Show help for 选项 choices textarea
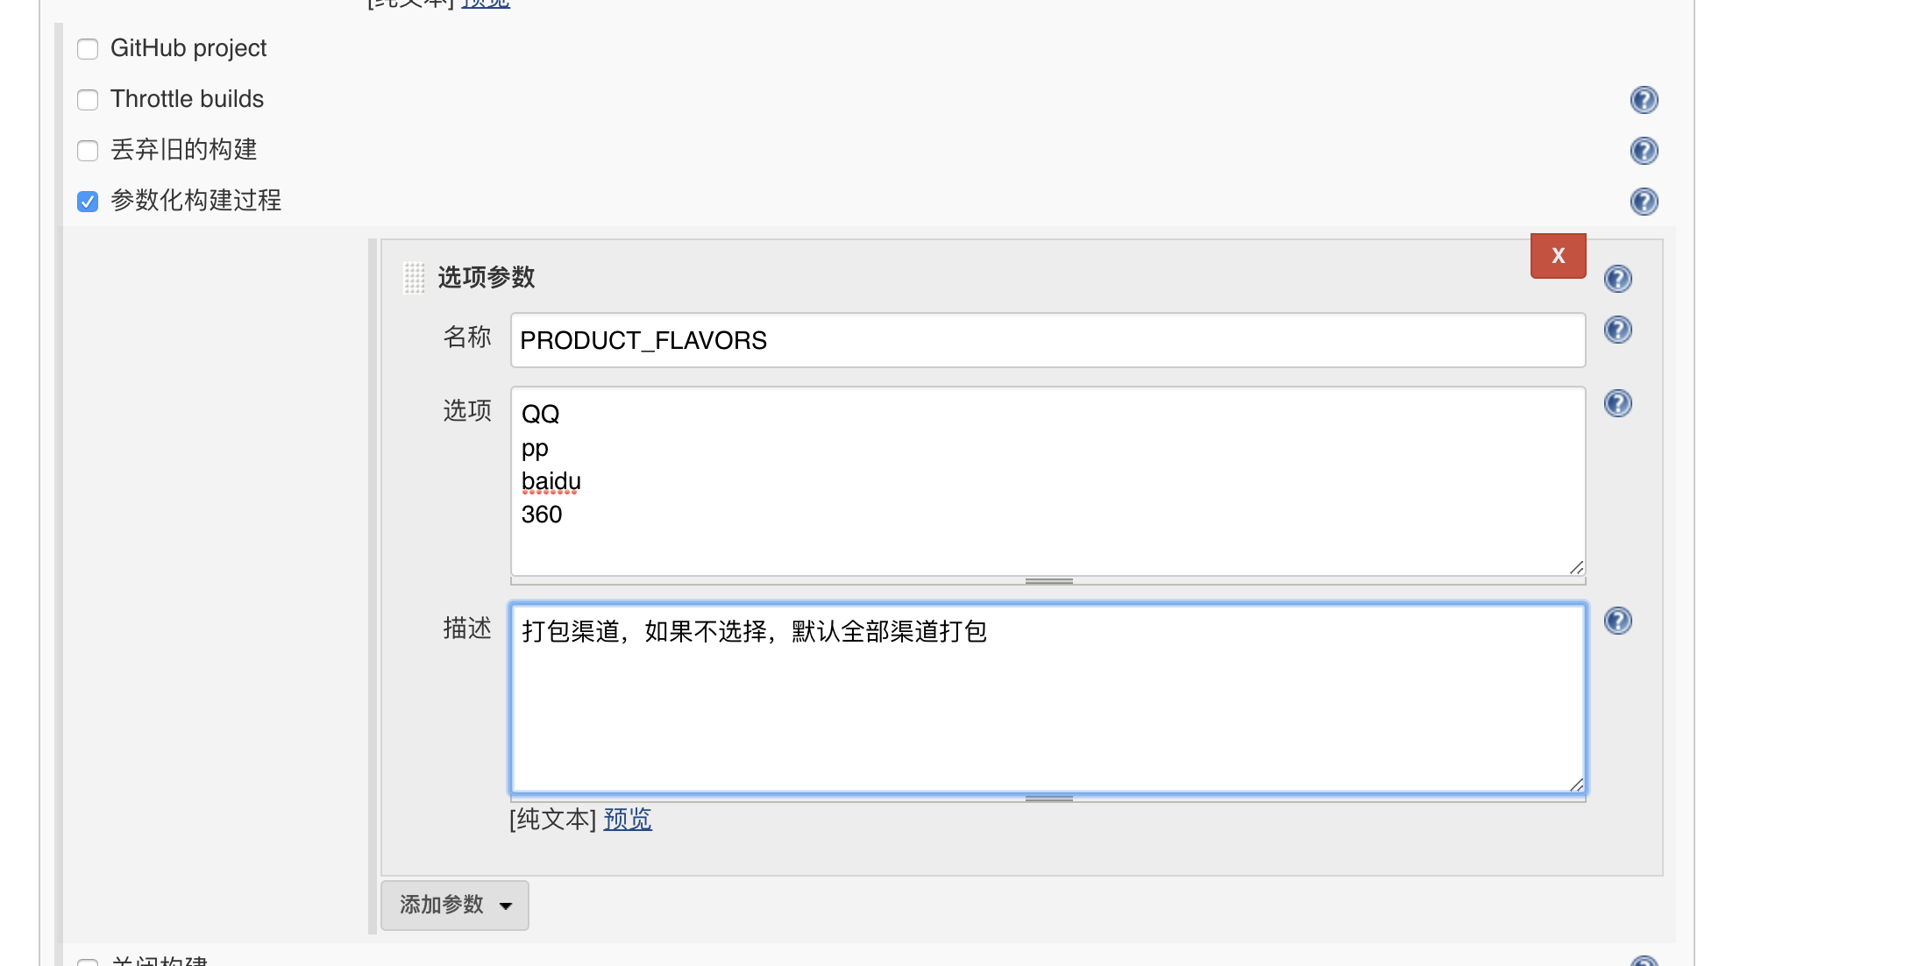Viewport: 1925px width, 966px height. [1617, 403]
